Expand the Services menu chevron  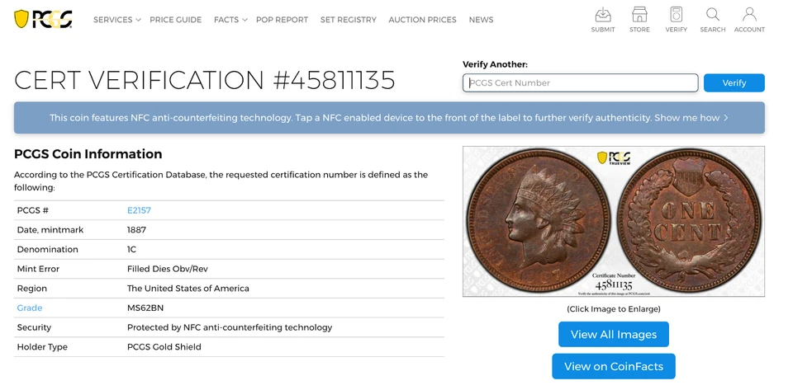coord(138,20)
